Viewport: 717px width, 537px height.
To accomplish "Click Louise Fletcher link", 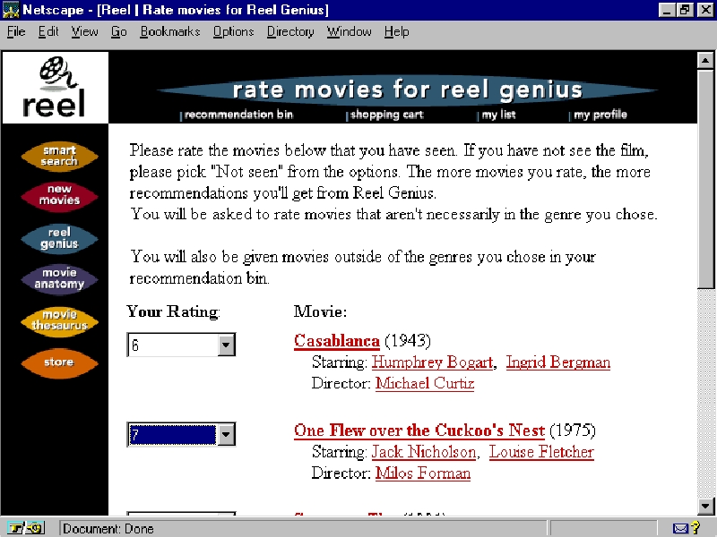I will (x=541, y=452).
